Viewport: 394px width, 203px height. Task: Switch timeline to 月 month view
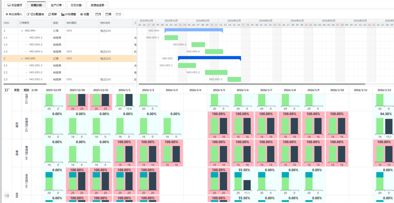[98, 14]
